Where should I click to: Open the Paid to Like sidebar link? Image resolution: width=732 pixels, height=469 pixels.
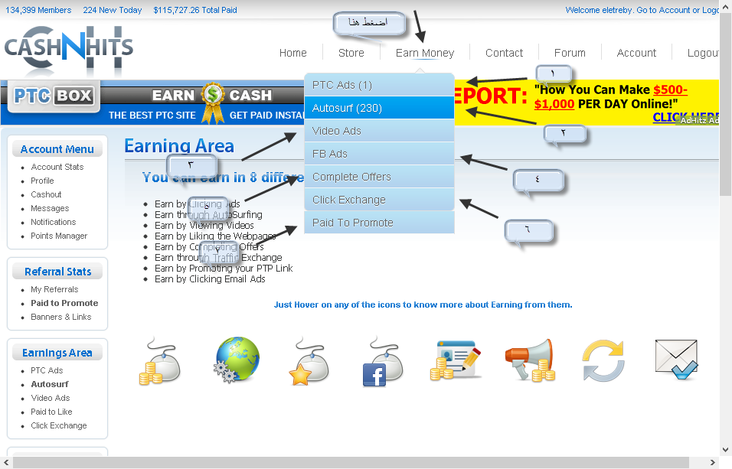51,412
